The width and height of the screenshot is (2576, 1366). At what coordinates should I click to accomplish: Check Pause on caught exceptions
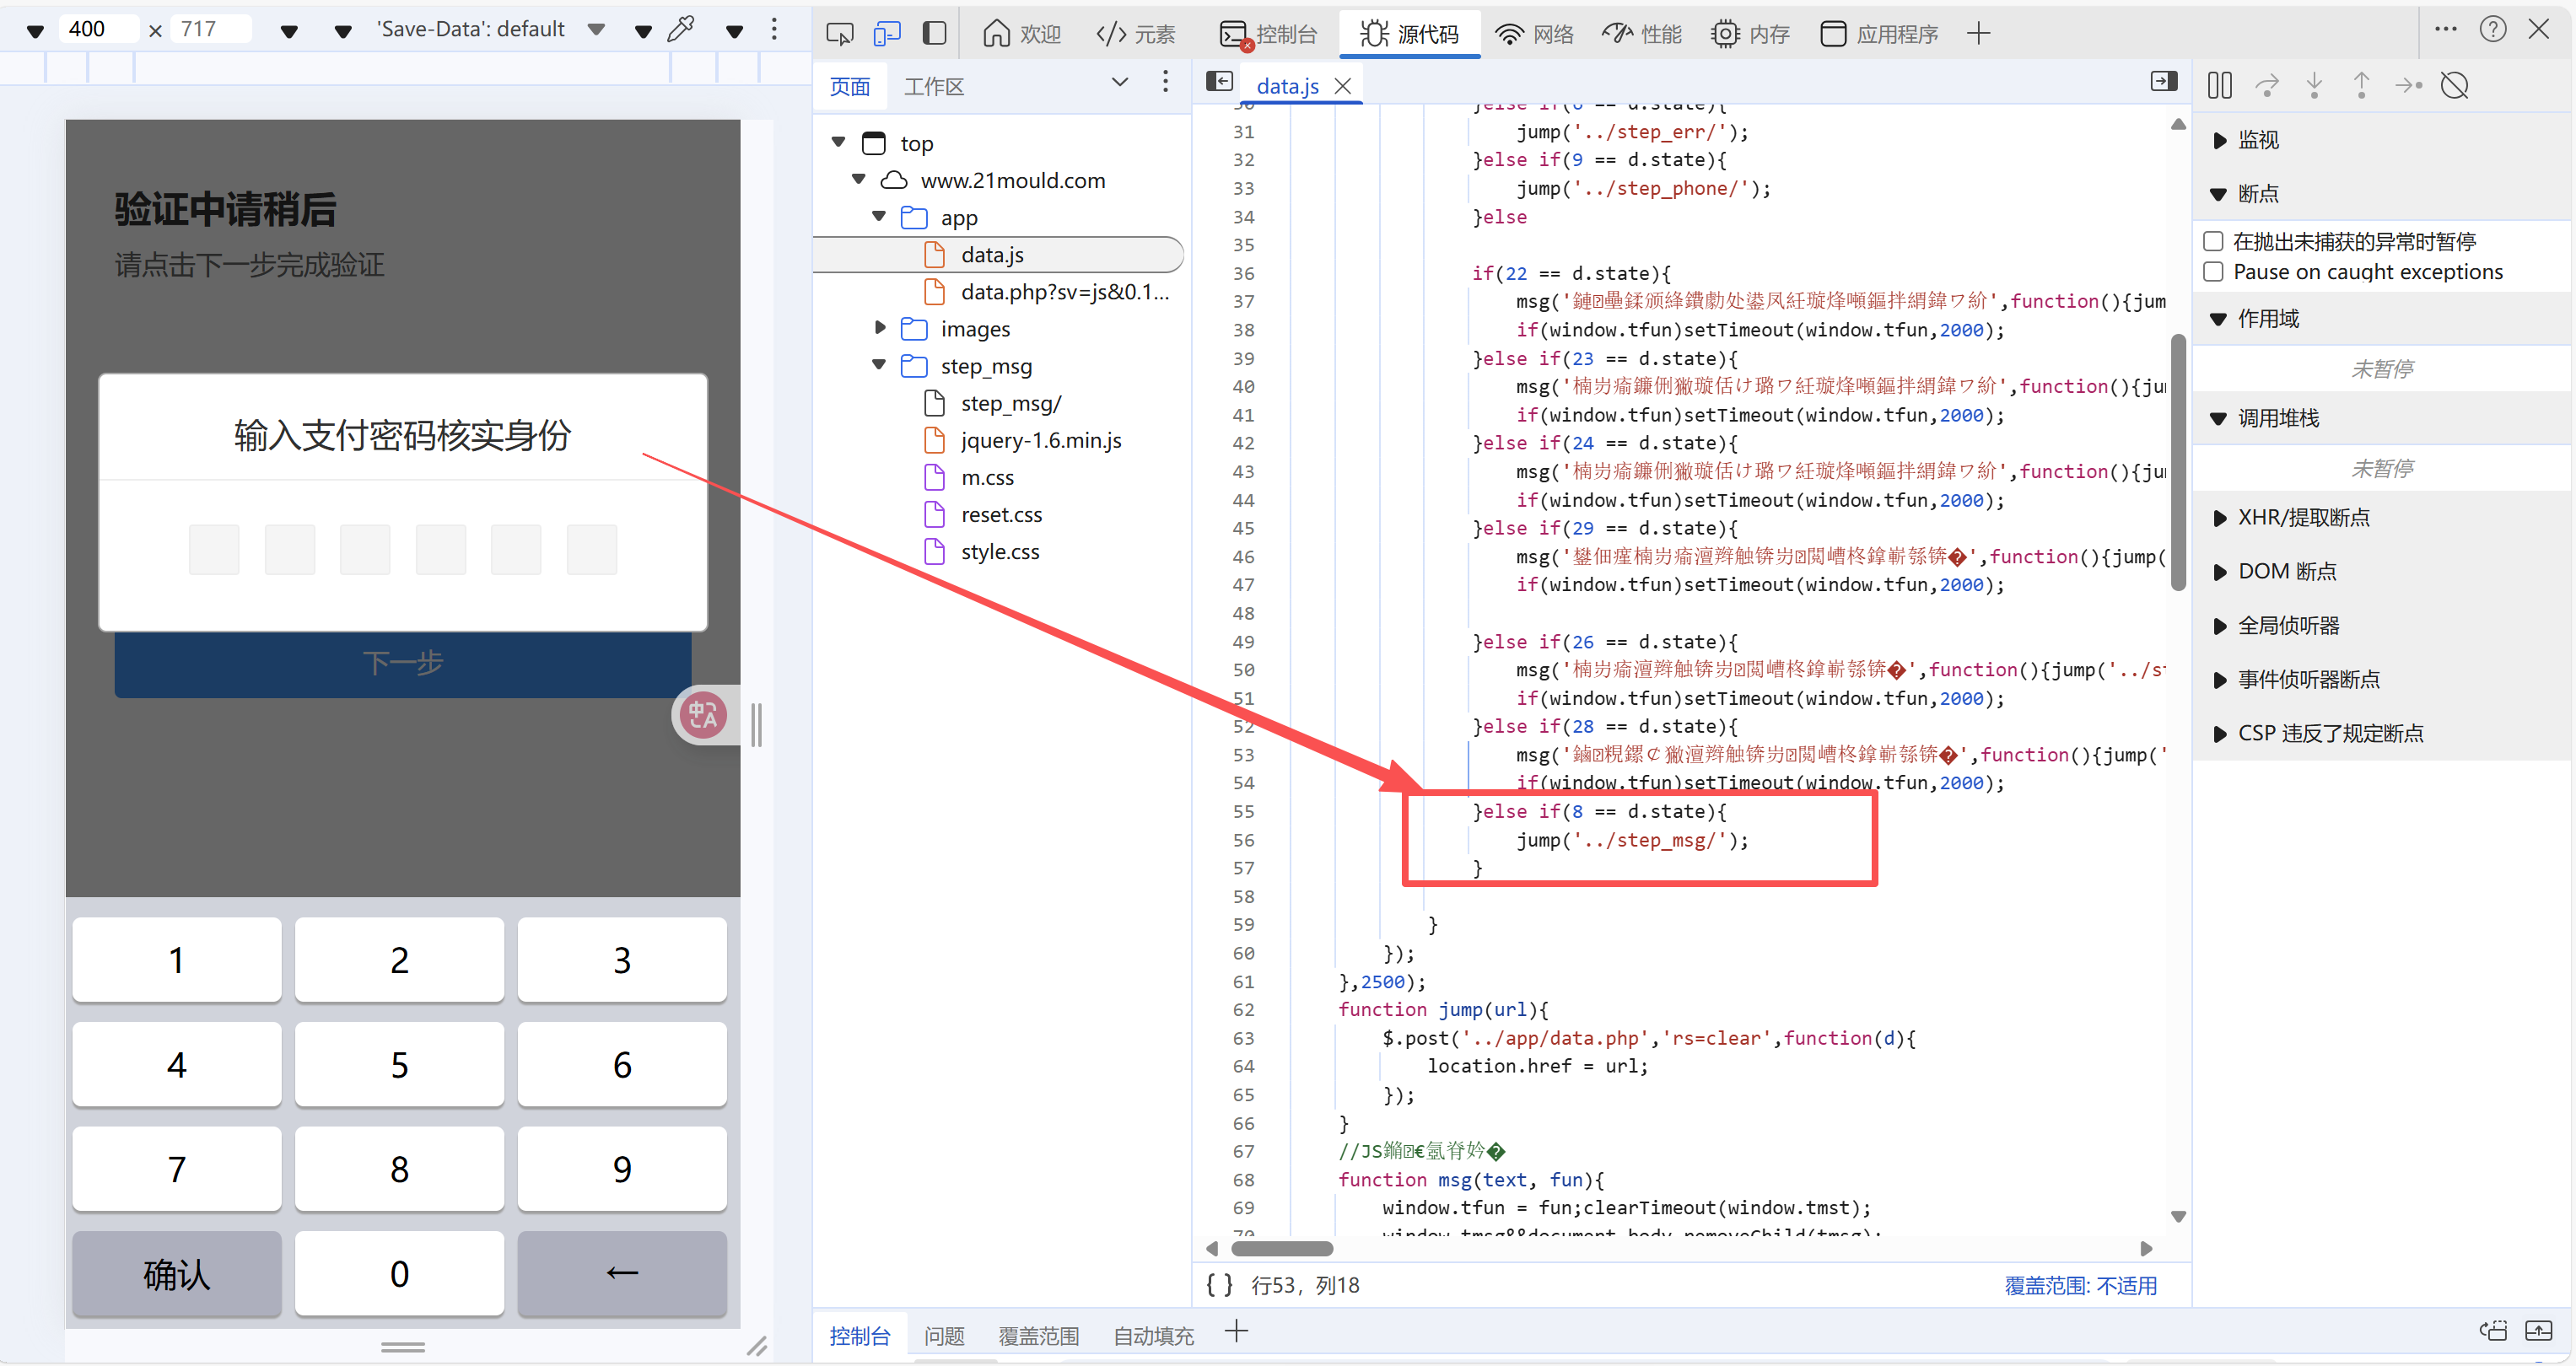pos(2214,272)
